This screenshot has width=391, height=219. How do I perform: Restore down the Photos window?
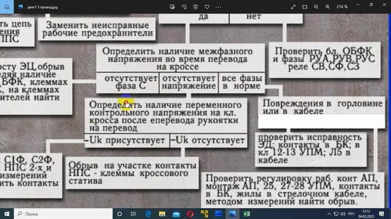click(371, 5)
